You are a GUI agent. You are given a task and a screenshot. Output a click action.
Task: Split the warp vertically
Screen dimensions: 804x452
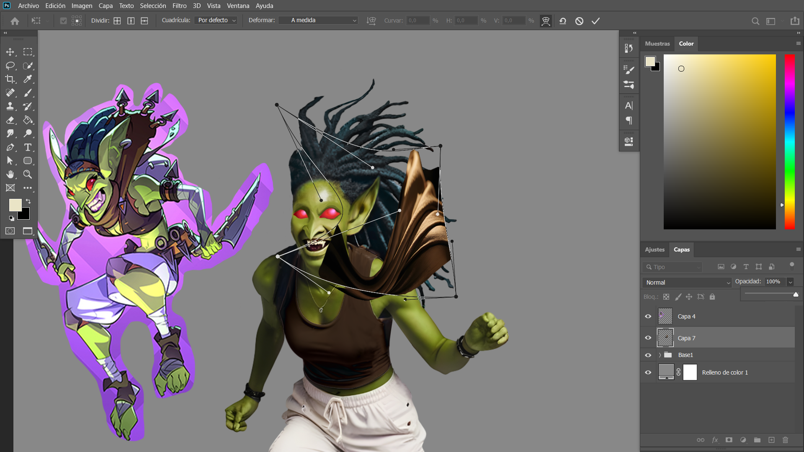[131, 21]
